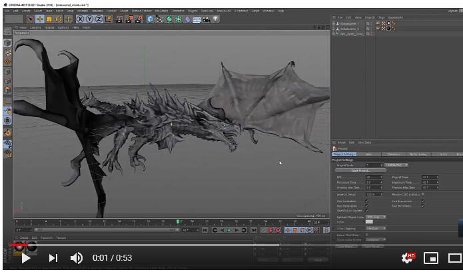Click the FPS input field

374,178
